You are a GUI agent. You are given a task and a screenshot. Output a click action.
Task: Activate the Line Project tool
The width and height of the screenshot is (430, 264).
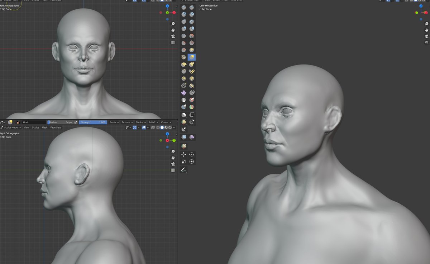click(x=183, y=129)
